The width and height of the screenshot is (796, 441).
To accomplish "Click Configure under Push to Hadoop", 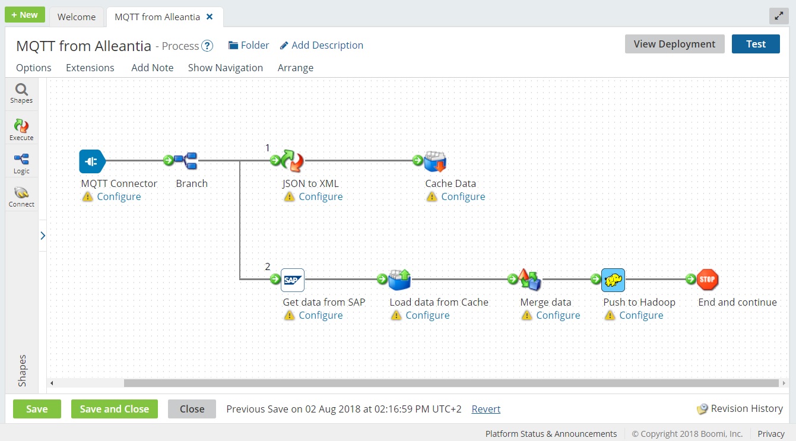I will tap(641, 315).
